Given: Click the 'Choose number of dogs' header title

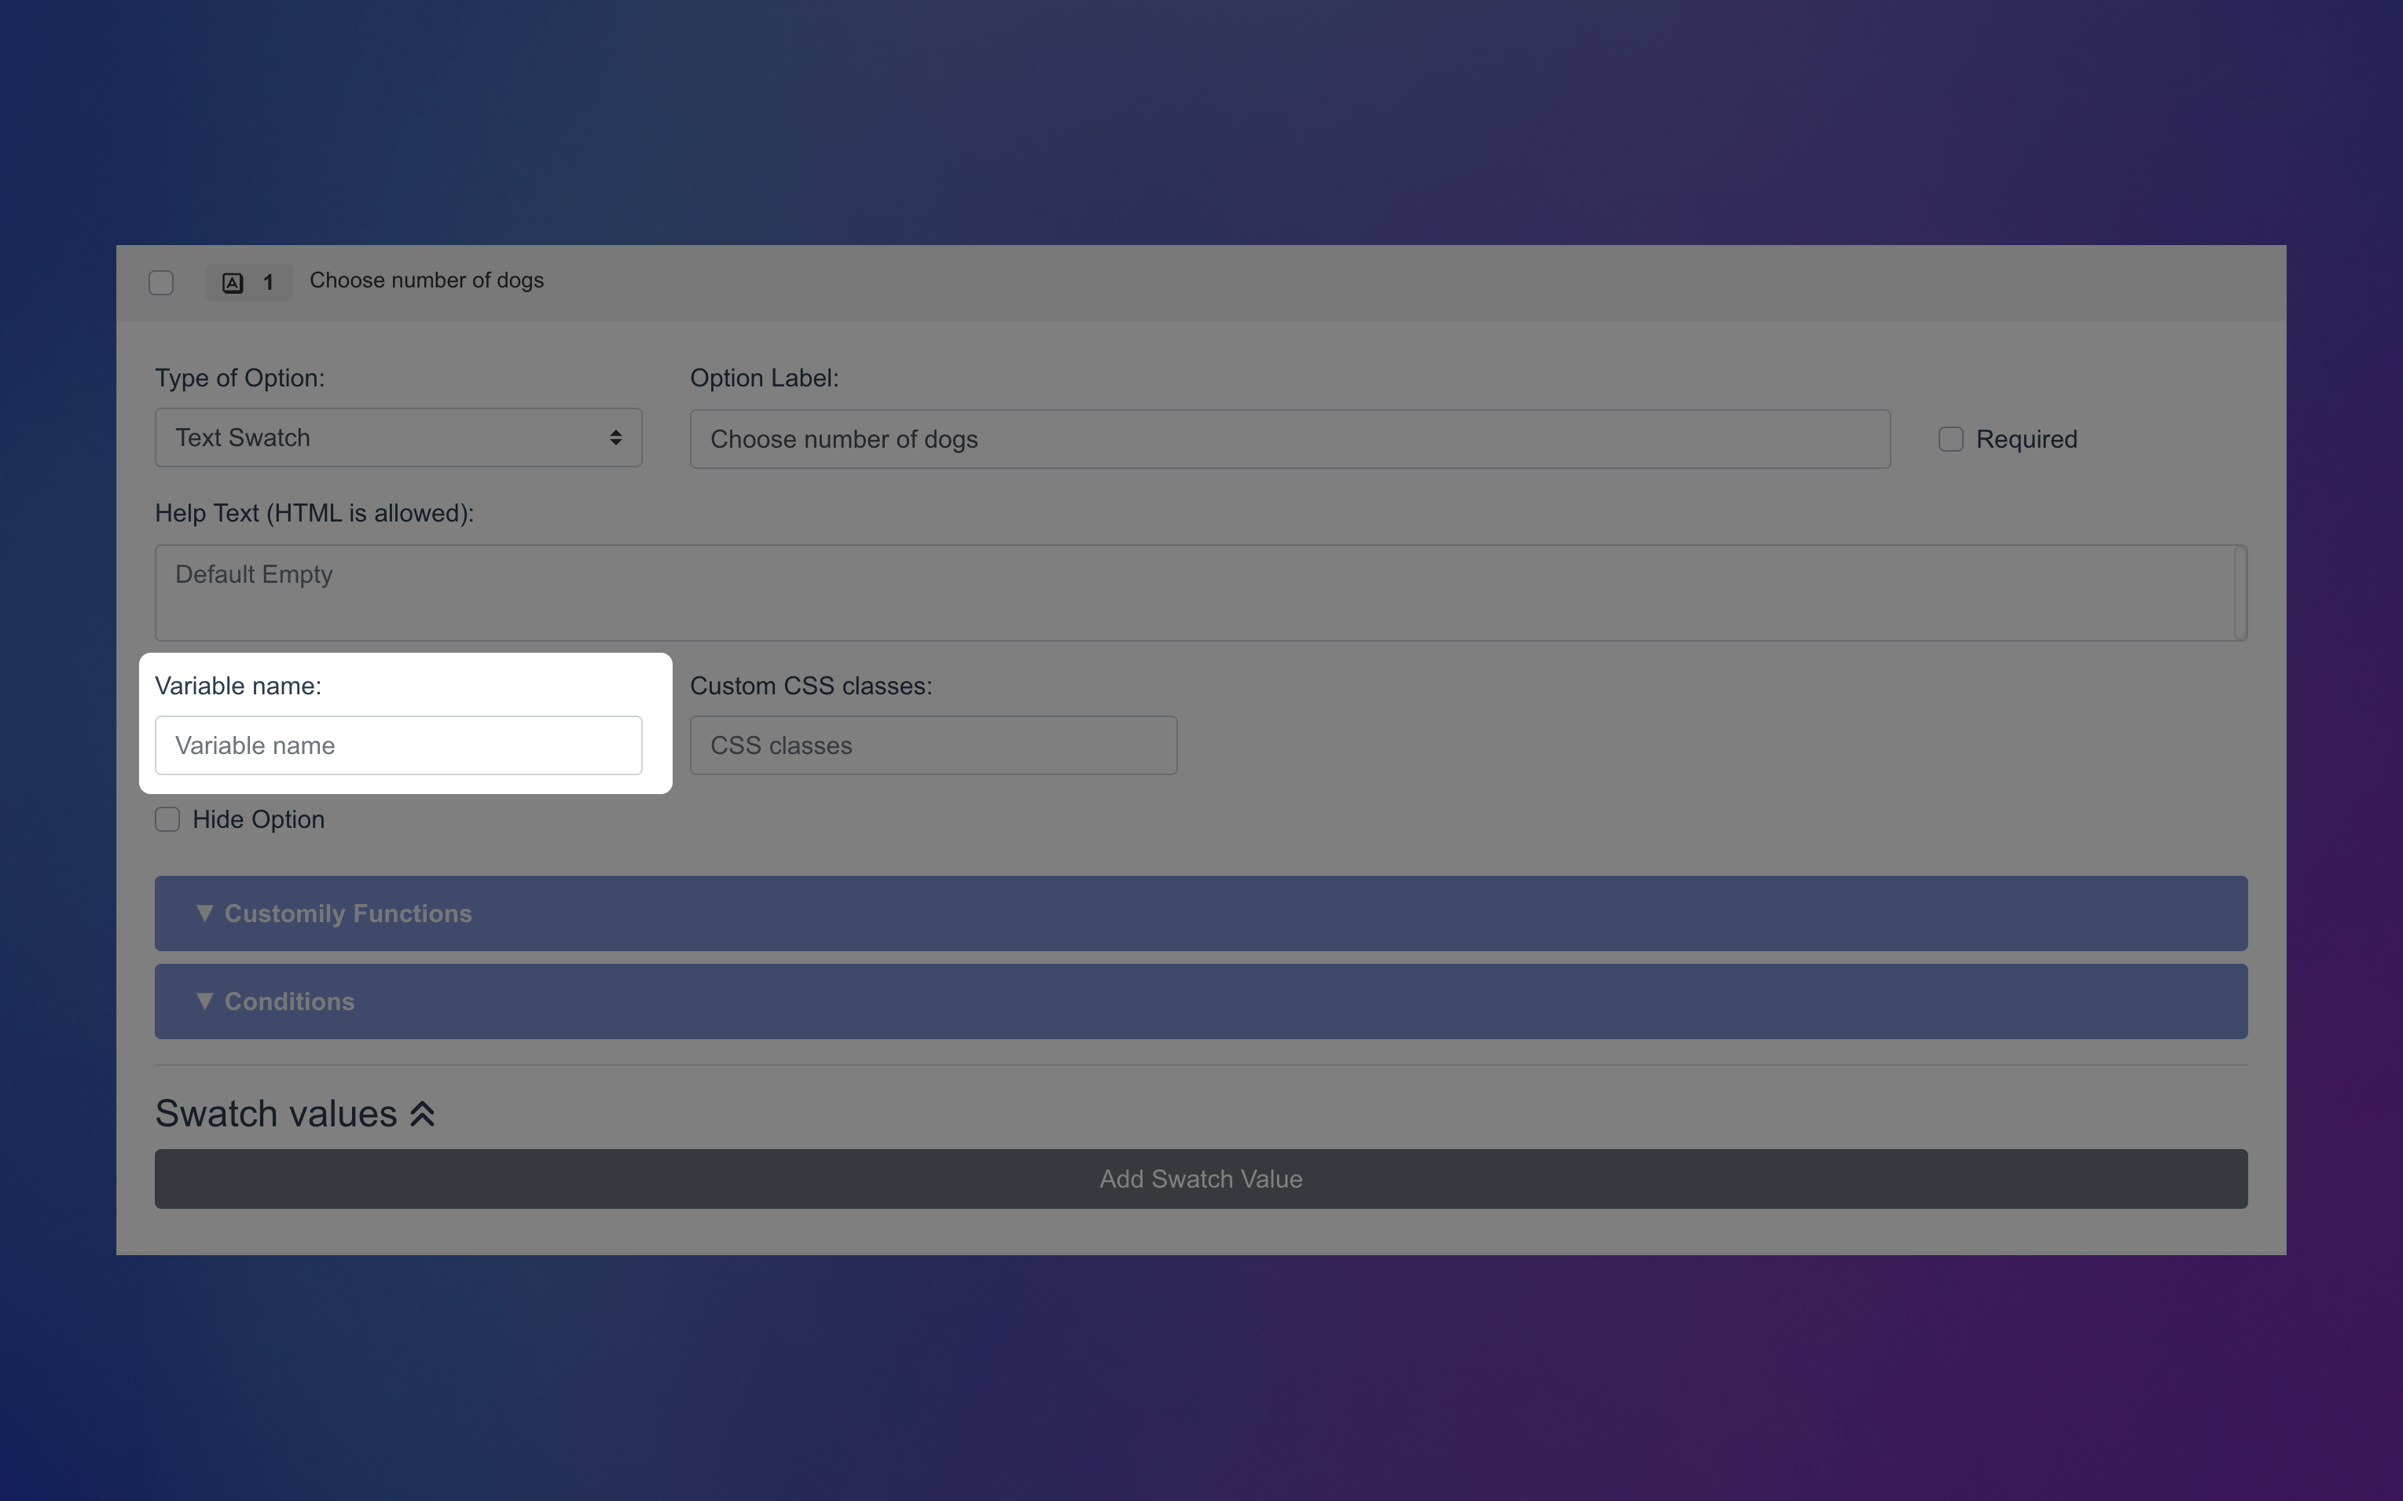Looking at the screenshot, I should (426, 281).
